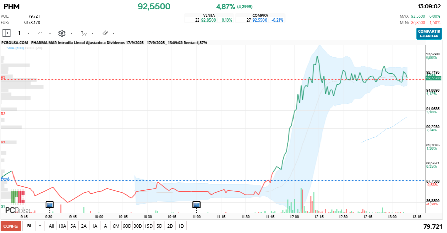Select the 5A time range

73,226
